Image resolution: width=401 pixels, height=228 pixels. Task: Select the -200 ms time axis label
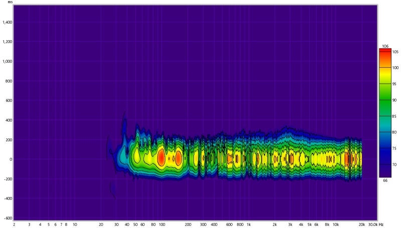coord(8,179)
